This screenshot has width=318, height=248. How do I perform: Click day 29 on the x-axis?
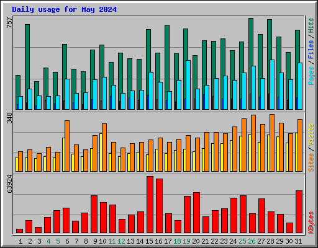coord(279,241)
